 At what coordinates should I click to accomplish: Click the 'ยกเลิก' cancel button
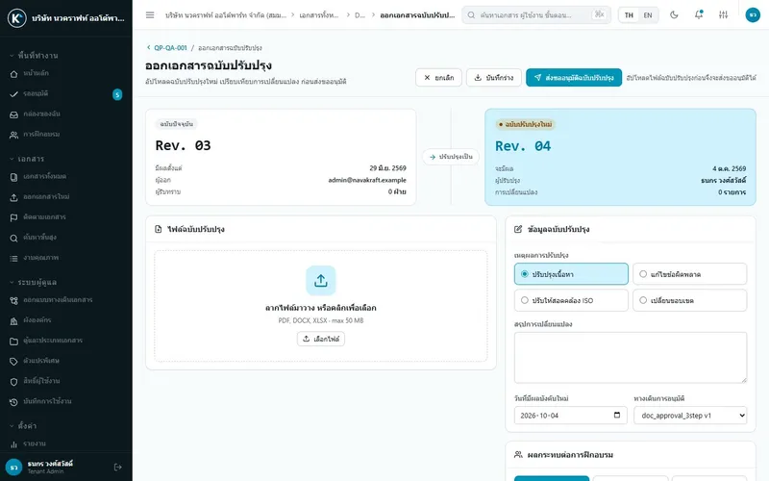pyautogui.click(x=438, y=78)
